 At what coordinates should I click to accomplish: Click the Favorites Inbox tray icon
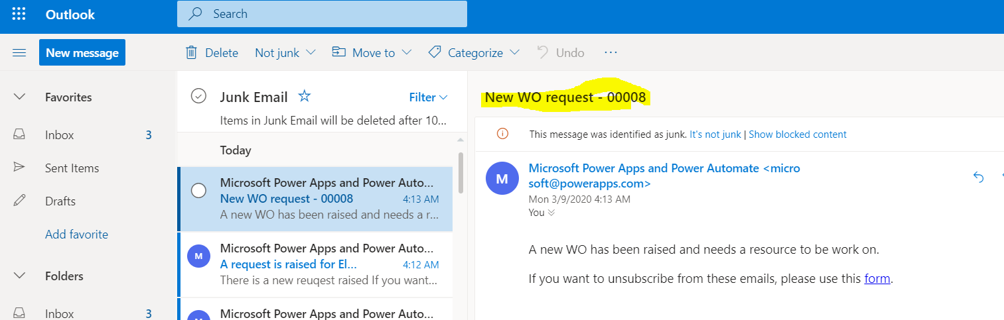(19, 134)
